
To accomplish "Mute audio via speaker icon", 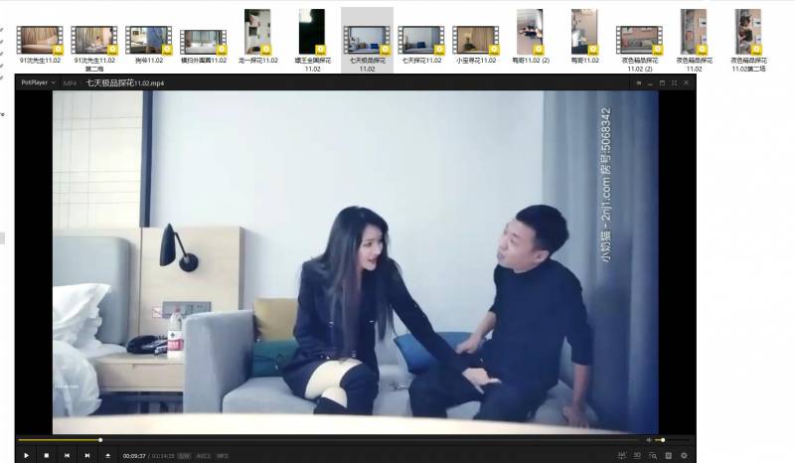I will click(650, 439).
